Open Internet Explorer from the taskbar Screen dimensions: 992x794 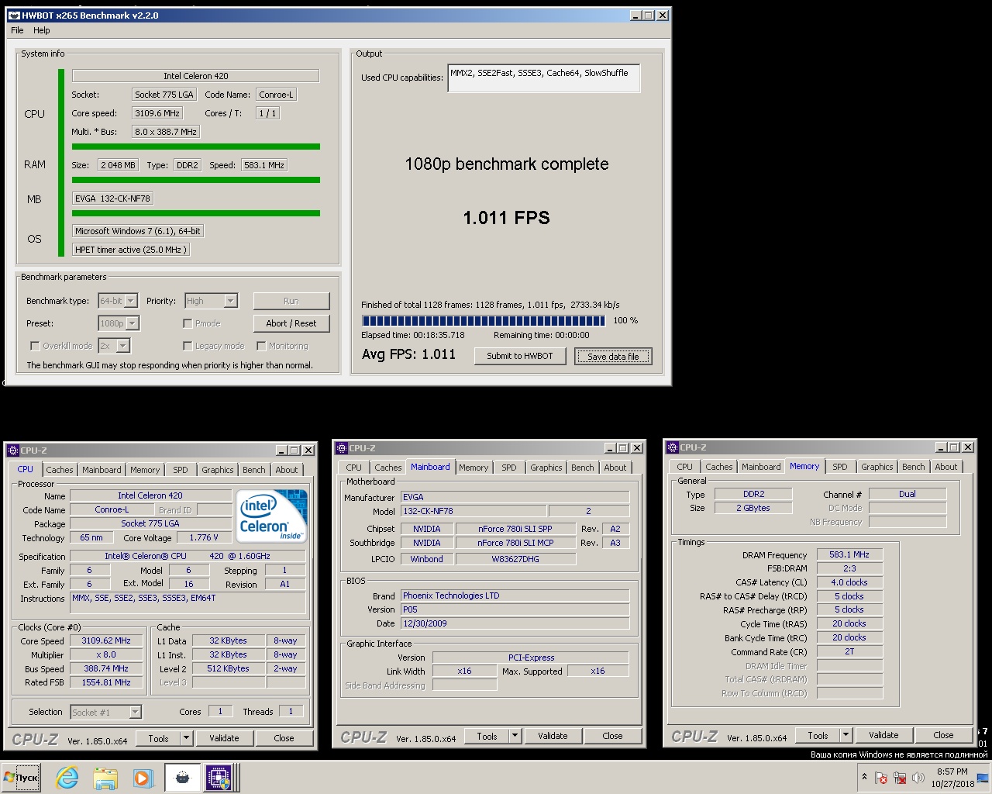pyautogui.click(x=67, y=778)
